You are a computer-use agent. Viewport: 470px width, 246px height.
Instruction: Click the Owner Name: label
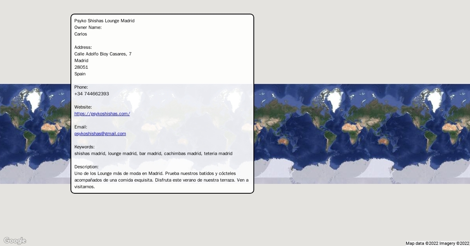88,27
